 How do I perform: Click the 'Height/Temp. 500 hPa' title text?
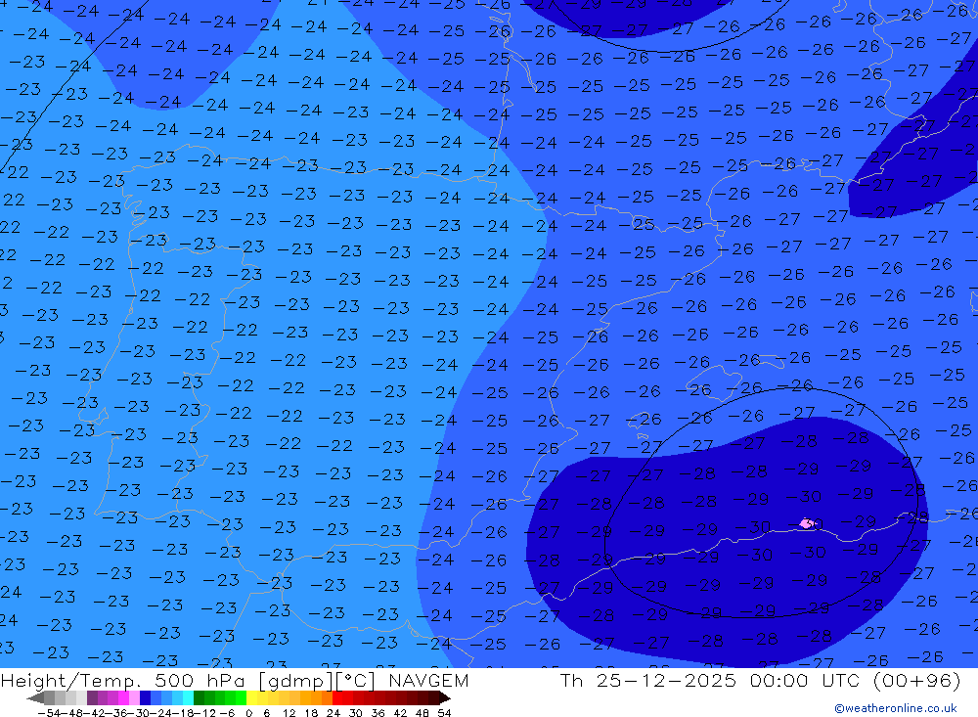pos(123,680)
